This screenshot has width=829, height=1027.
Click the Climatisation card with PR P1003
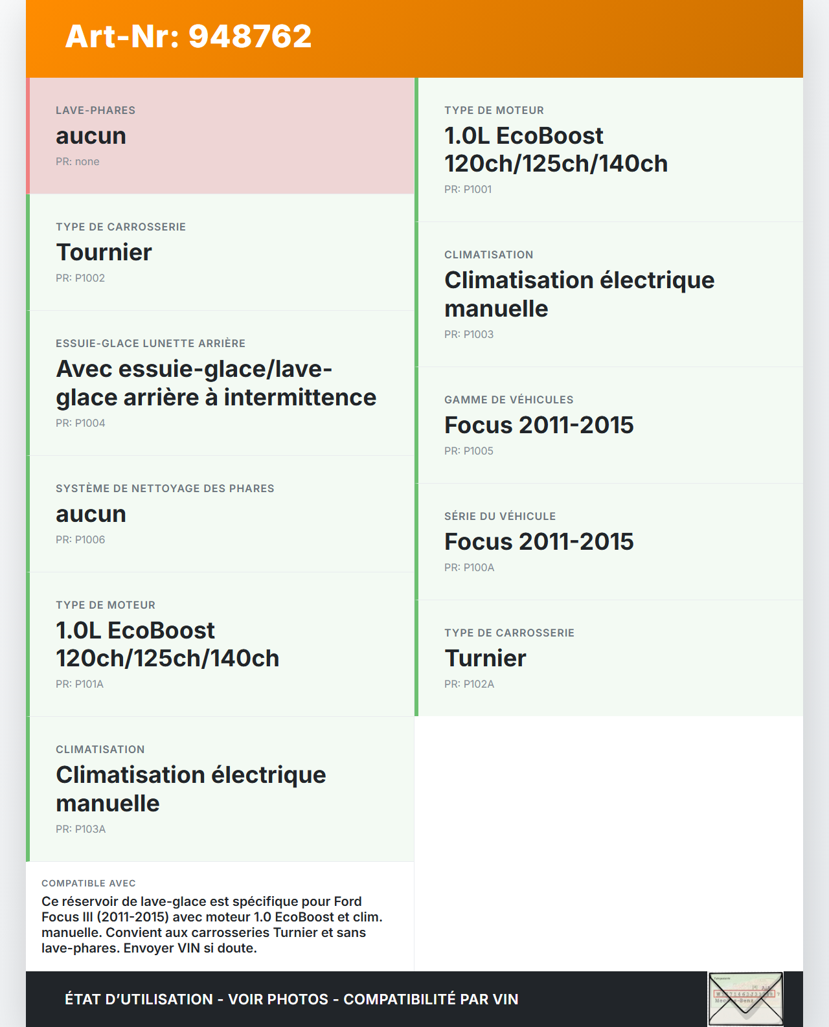click(609, 295)
